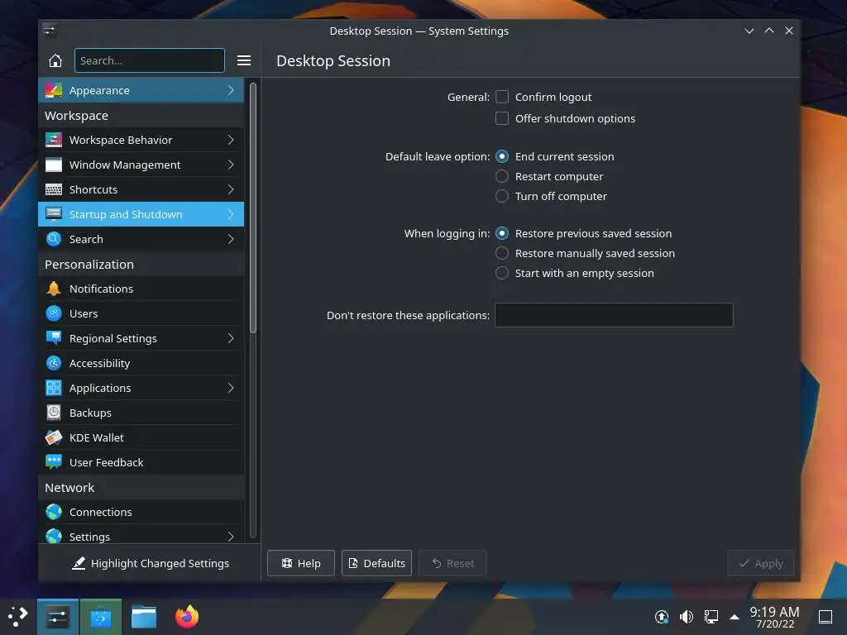
Task: Go to System Settings home icon
Action: (x=55, y=60)
